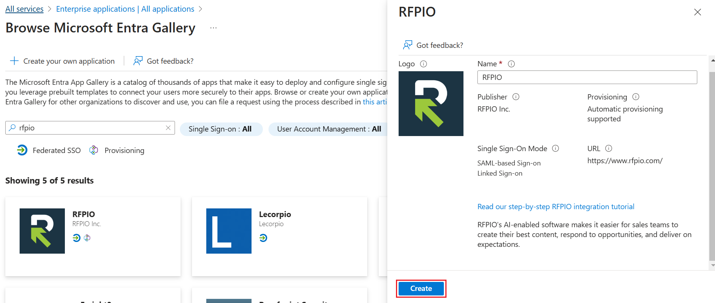Focus the gallery search box containing rfpio
This screenshot has height=303, width=715.
(x=90, y=128)
